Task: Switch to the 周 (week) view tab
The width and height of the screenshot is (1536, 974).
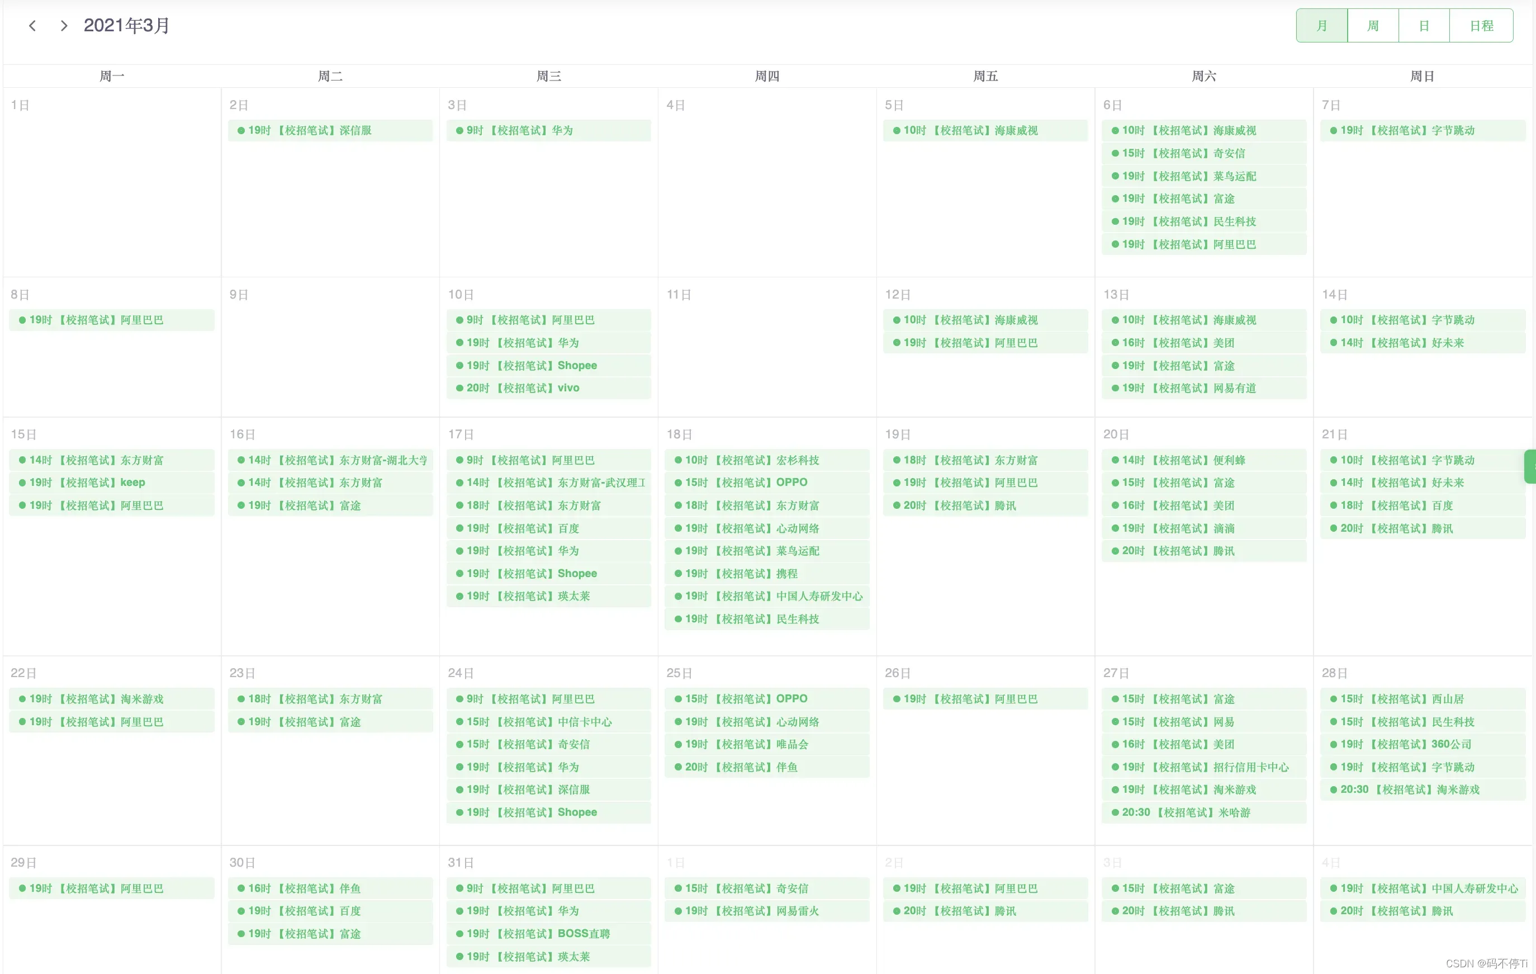Action: (x=1373, y=26)
